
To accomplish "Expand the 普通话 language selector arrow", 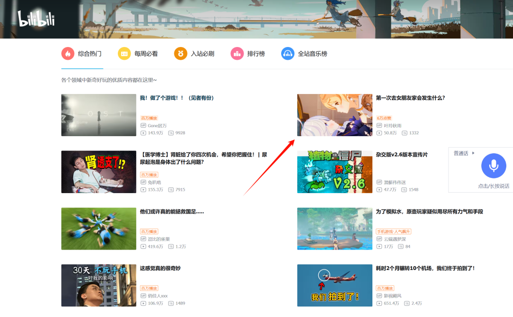I will 473,153.
